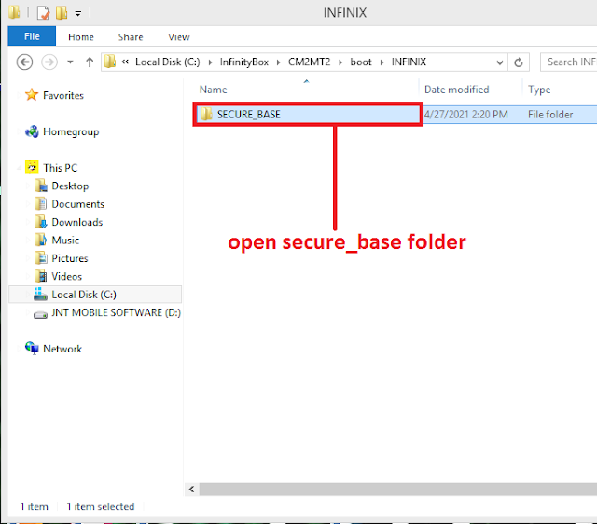Expand the arrow after CM2MT2 breadcrumb

[x=340, y=62]
